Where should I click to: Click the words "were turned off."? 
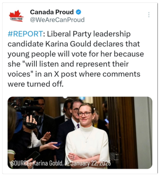[x=36, y=84]
